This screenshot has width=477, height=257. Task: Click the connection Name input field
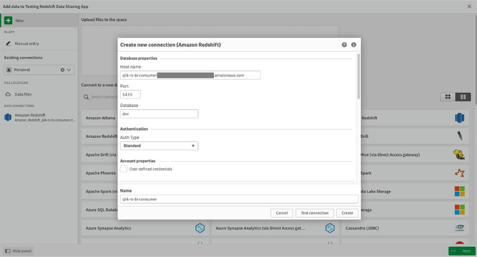[x=239, y=199]
